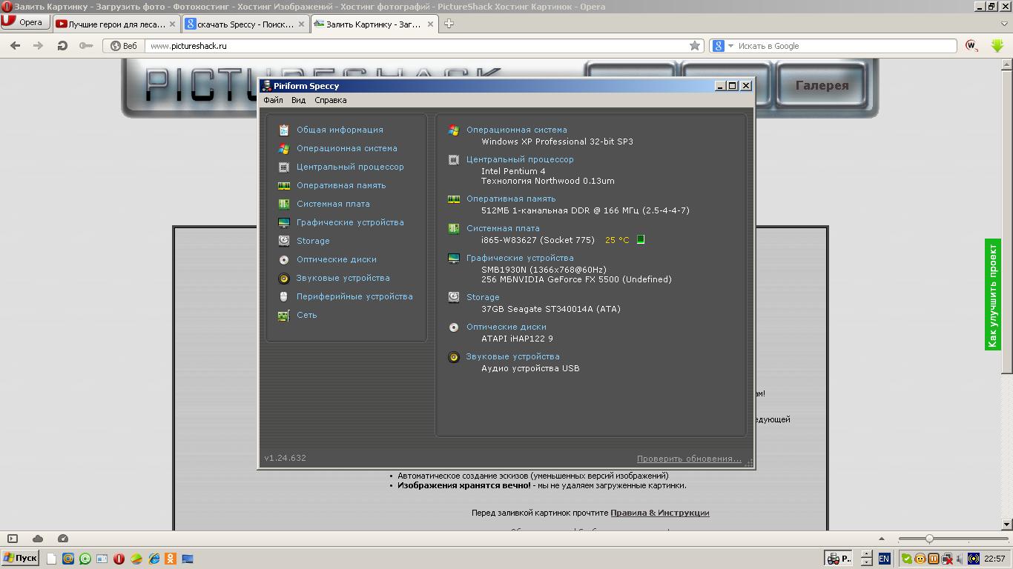Click the EN language indicator in the taskbar
1013x569 pixels.
coord(884,559)
